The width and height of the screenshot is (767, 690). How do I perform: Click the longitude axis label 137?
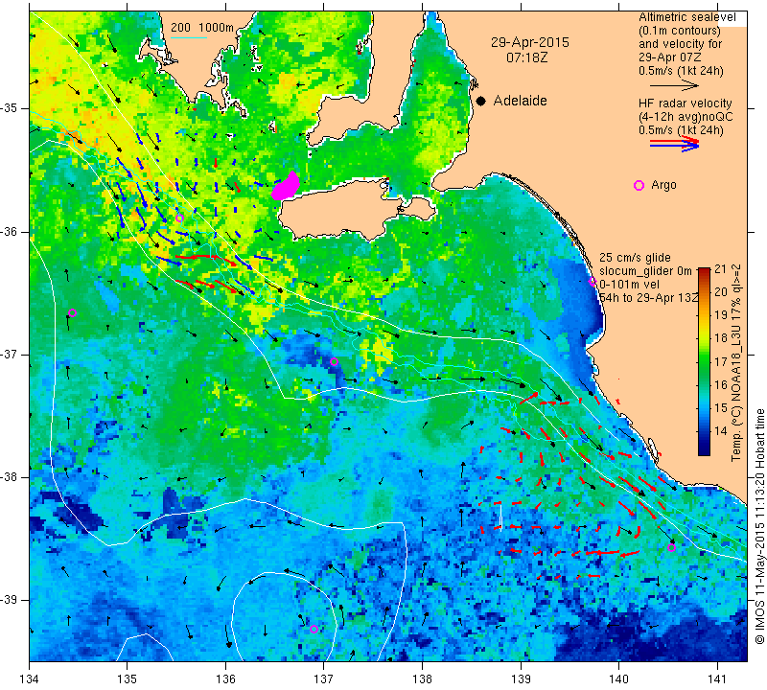coord(324,679)
